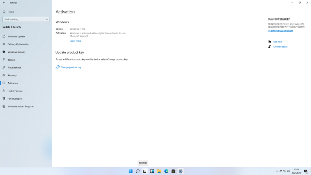Click the Backup upload arrow icon
Screen dimensions: 311x175
4,60
